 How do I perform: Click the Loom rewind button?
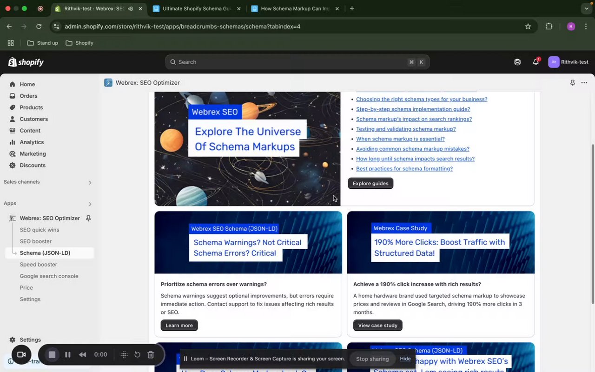[x=83, y=355]
